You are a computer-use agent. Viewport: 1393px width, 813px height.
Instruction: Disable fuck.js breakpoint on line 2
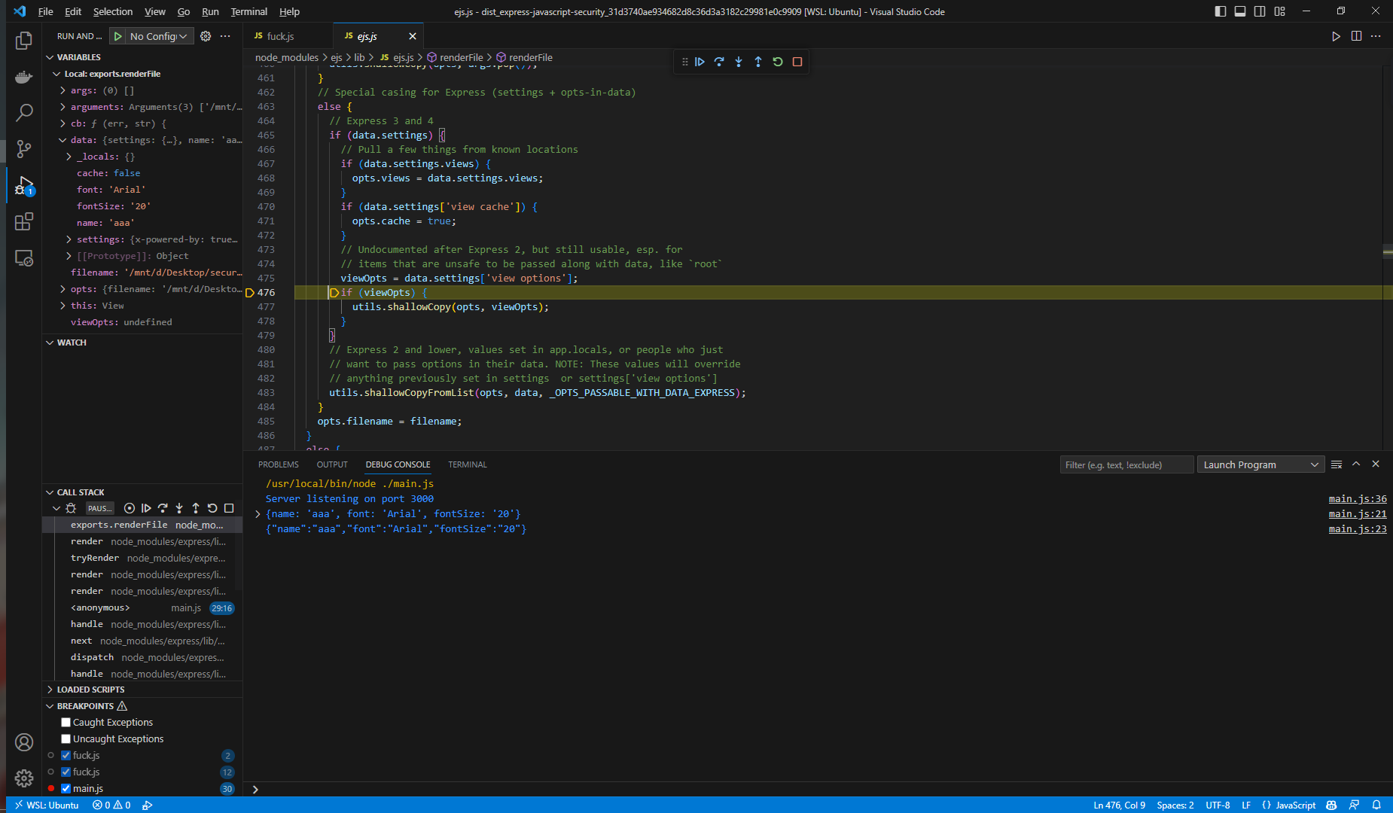66,756
